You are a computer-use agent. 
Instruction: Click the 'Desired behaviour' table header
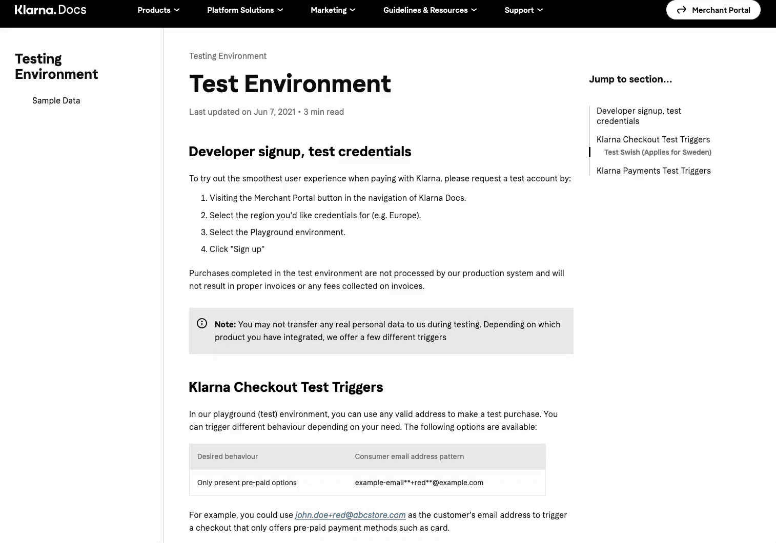228,456
